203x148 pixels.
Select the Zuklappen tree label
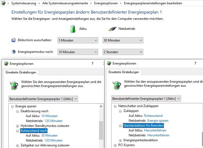click(131, 111)
